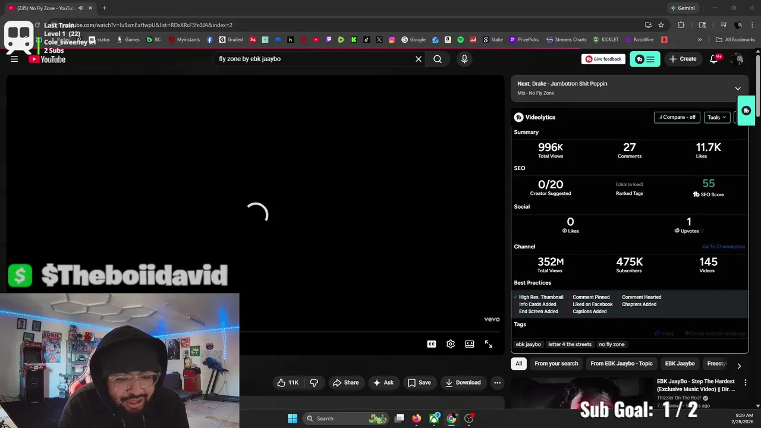Open EBK JayBo Step The Hardest thumbnail

(582, 393)
